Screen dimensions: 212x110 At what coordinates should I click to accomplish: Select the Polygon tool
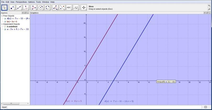(x=34, y=8)
